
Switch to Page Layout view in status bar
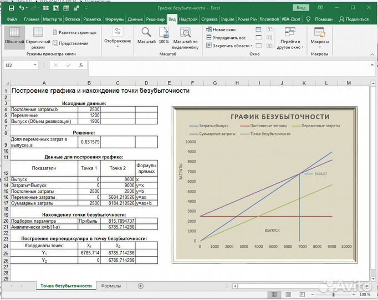(288, 294)
